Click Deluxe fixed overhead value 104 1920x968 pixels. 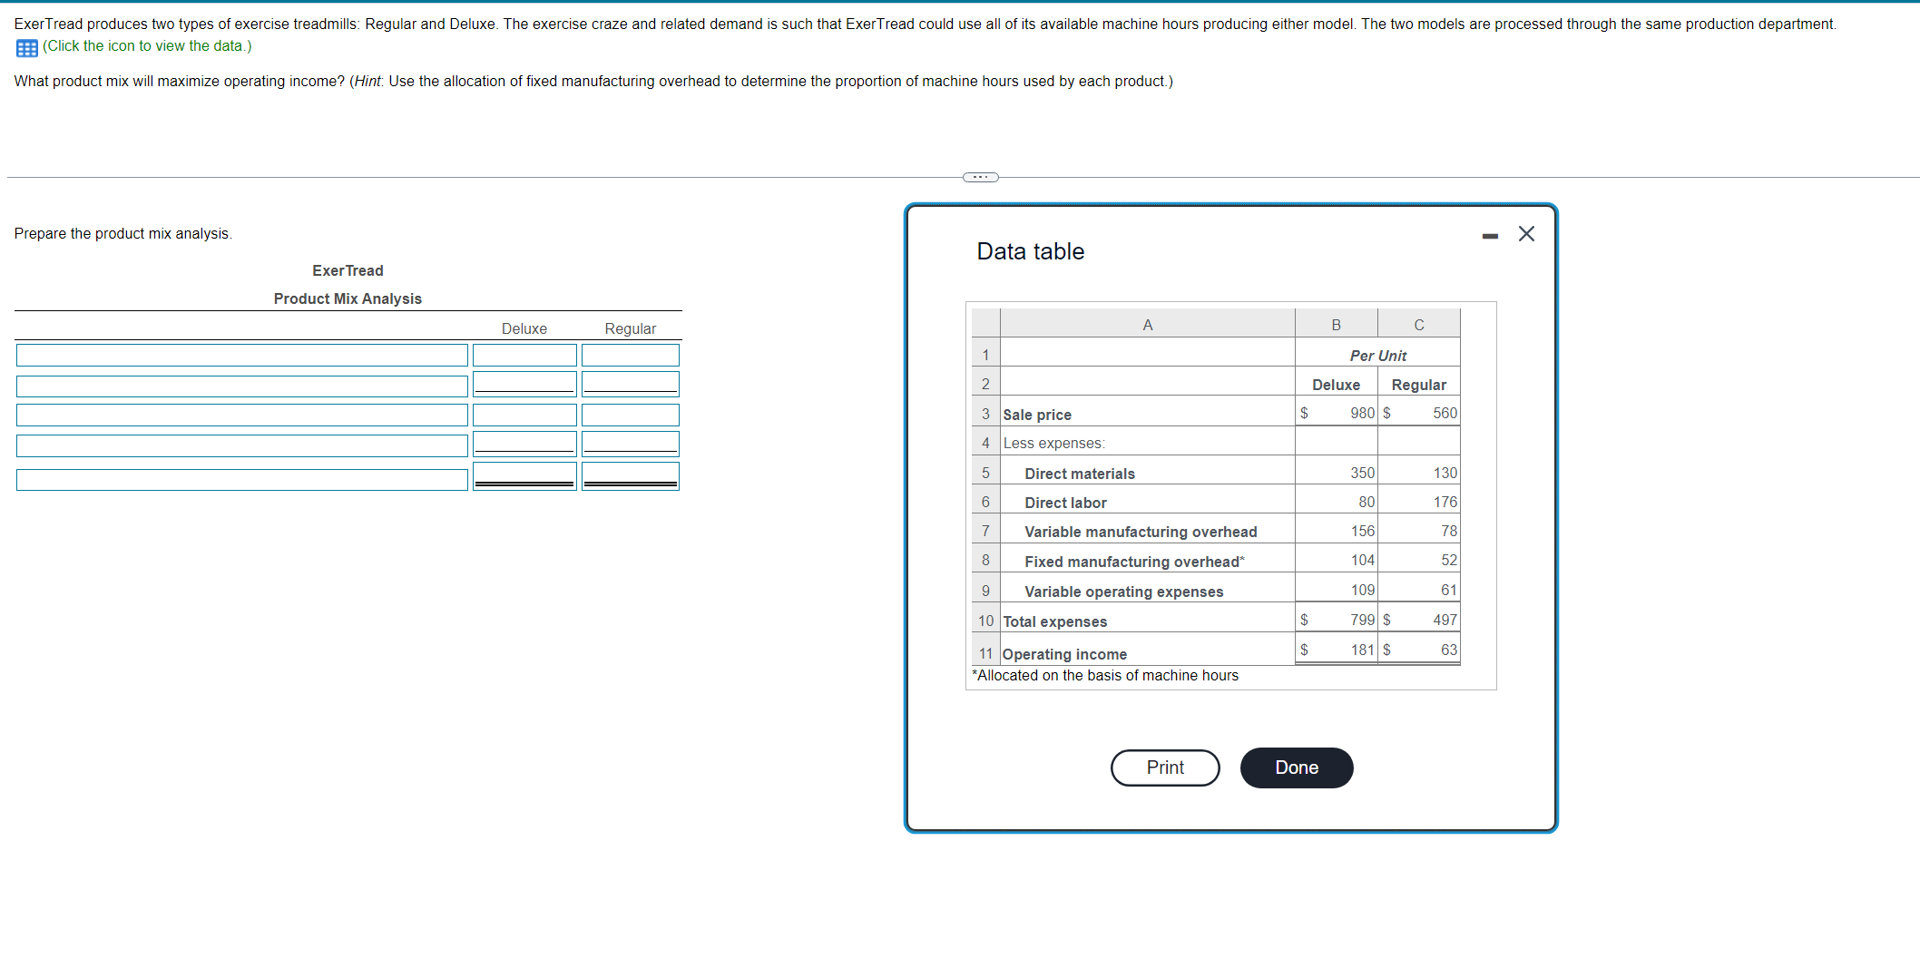click(x=1362, y=560)
